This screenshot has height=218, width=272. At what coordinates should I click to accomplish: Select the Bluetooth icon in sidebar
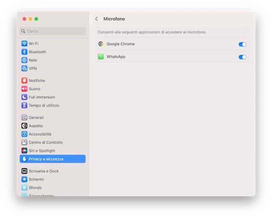pos(24,52)
